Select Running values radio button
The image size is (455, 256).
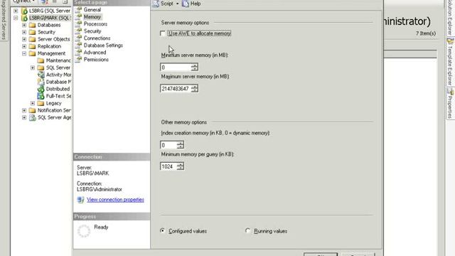[247, 231]
